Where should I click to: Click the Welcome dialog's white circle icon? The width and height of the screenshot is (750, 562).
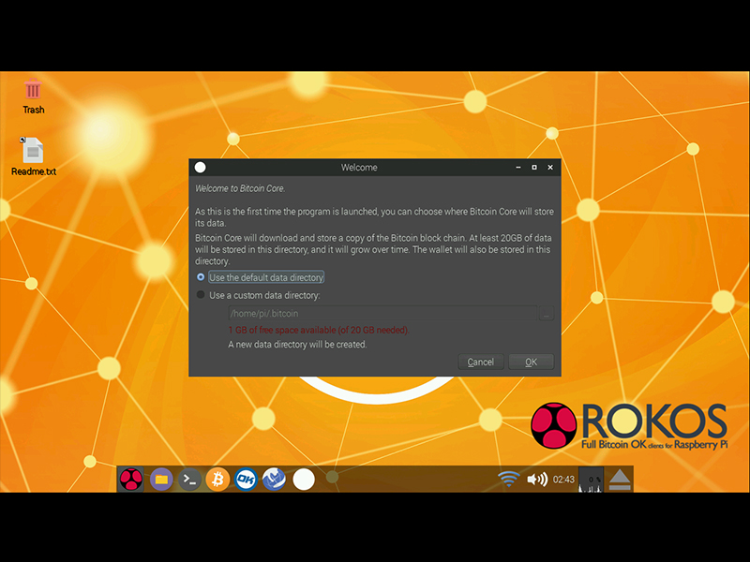tap(200, 168)
